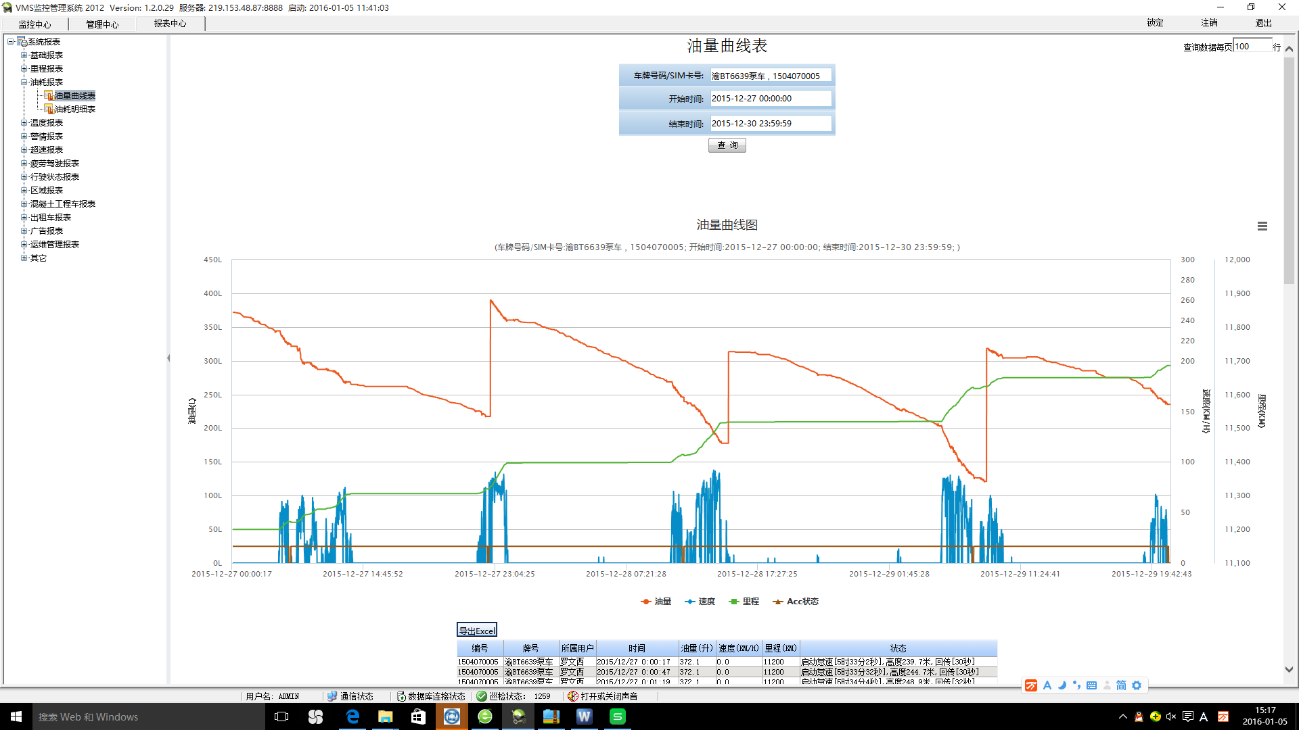
Task: Click the 状态 table column header
Action: tap(898, 648)
